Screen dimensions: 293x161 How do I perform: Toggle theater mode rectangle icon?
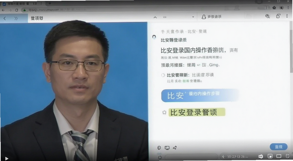[279, 156]
